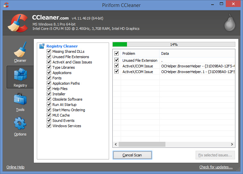Uncheck Windows Services
Screen dimensions: 243x174
(49, 126)
